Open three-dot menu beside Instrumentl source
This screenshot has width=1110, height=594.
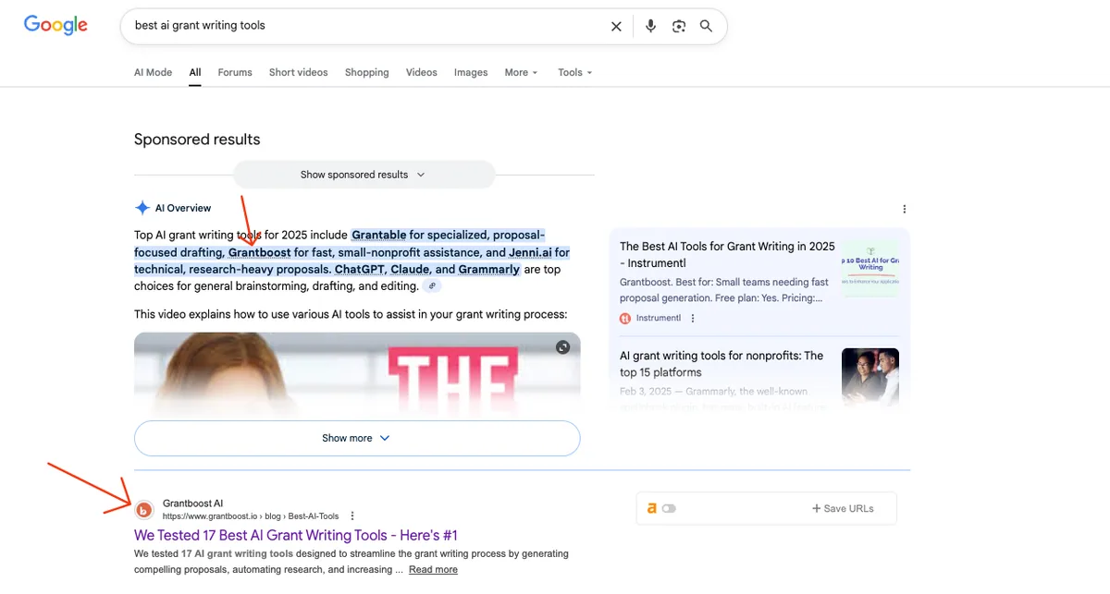point(693,319)
